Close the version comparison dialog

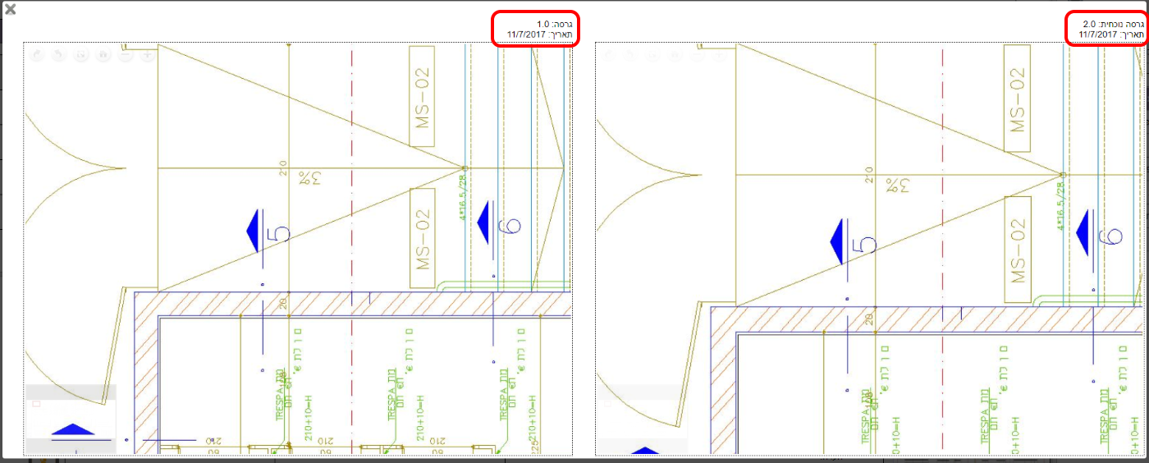pos(10,10)
